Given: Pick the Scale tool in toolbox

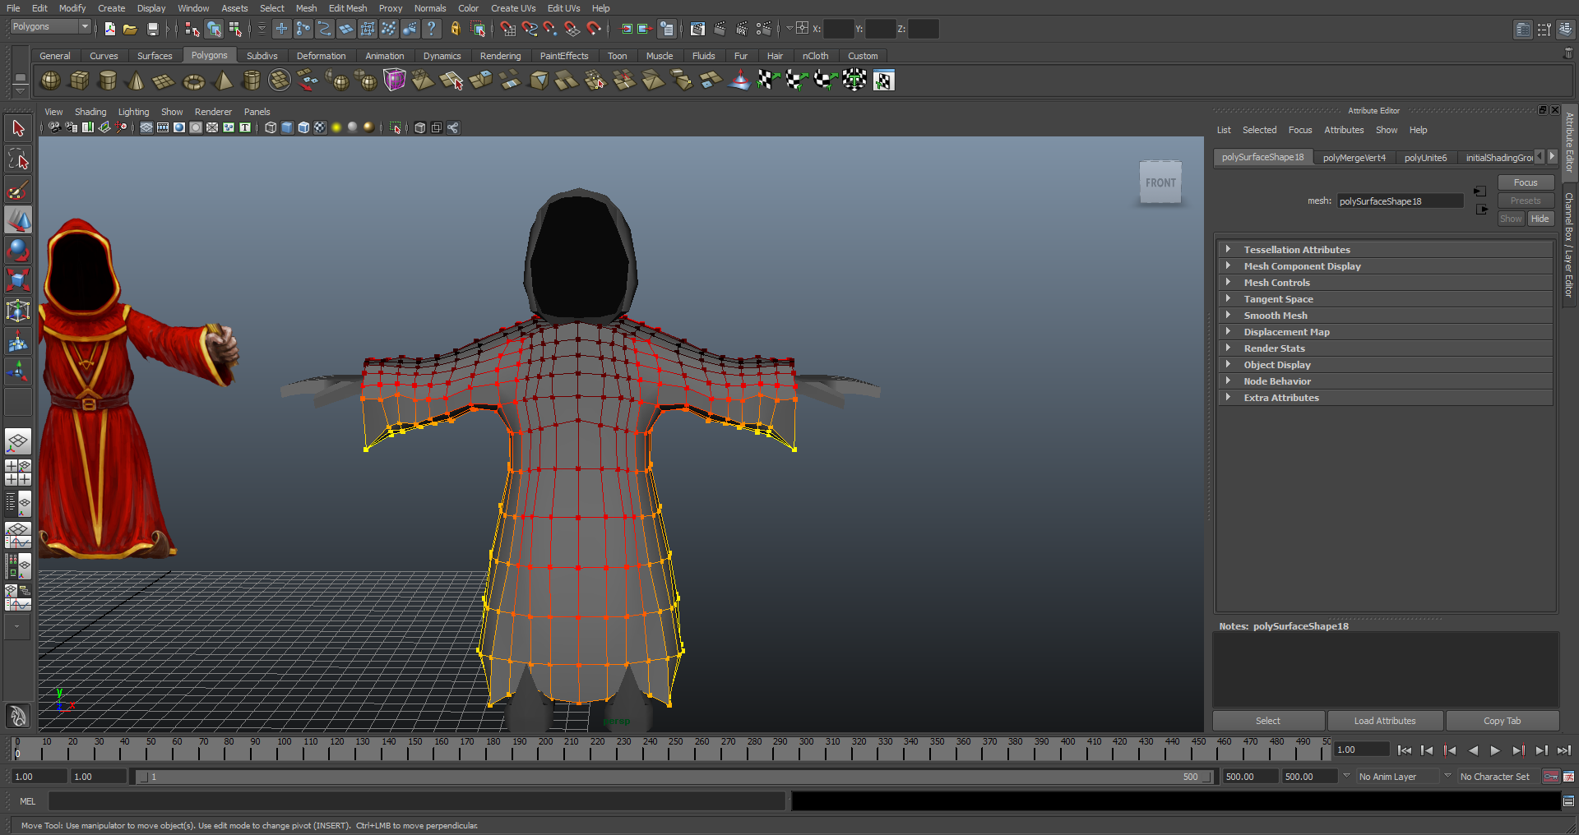Looking at the screenshot, I should (18, 280).
